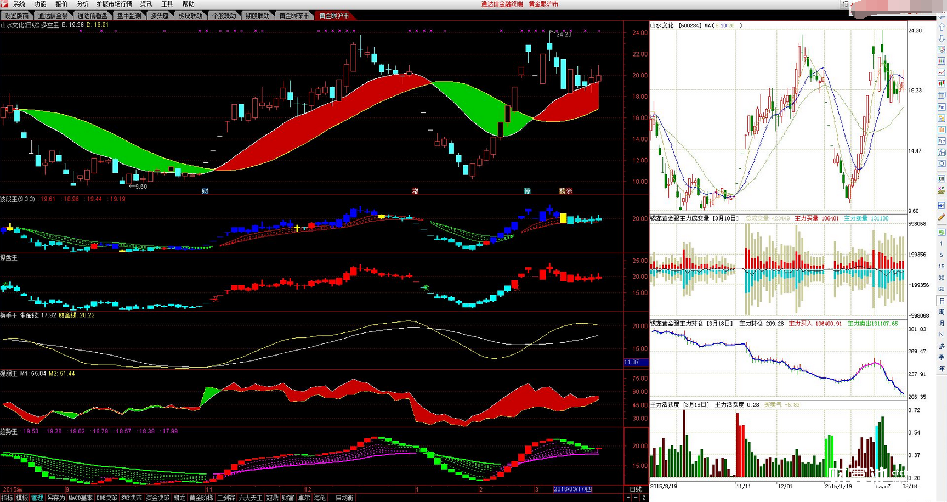Click the 模板 tab in bottom bar

[x=22, y=498]
